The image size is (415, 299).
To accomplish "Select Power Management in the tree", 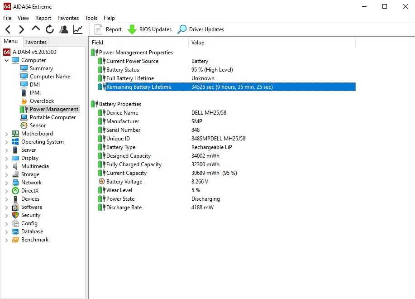I will [54, 109].
